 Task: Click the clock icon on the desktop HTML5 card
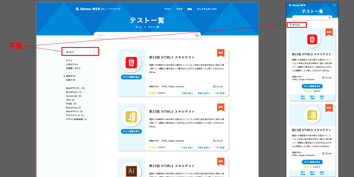(214, 87)
